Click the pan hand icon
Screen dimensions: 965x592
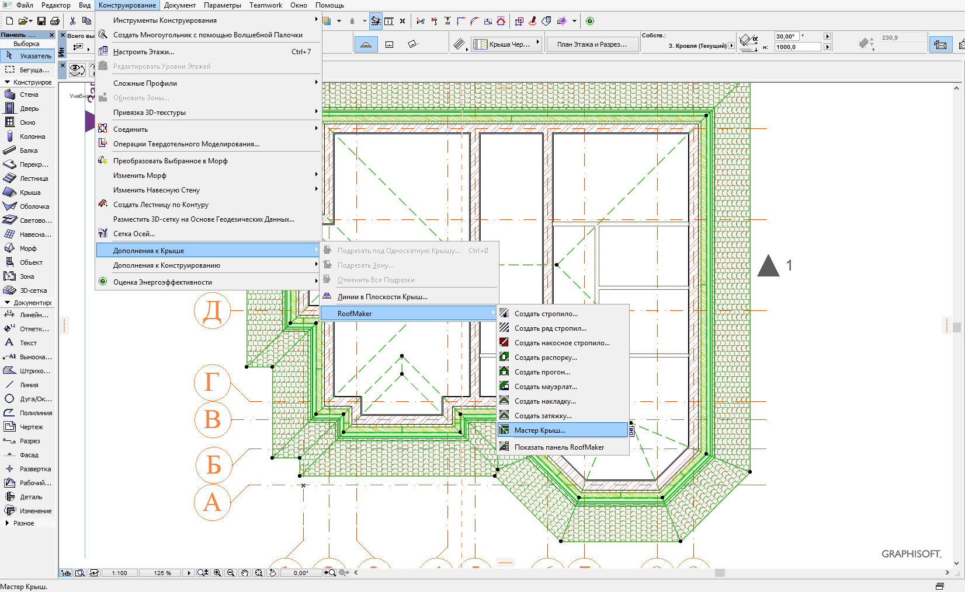pyautogui.click(x=245, y=573)
